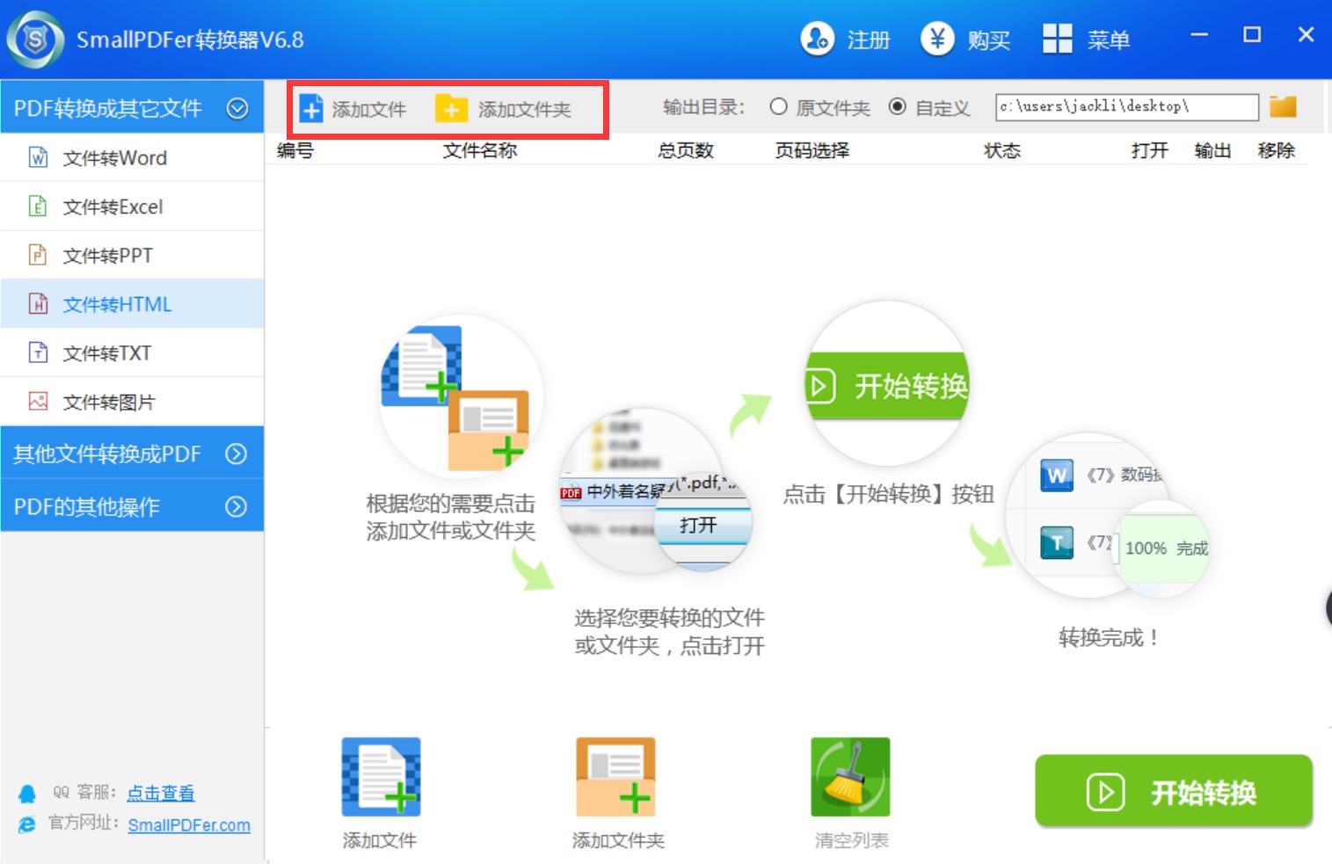
Task: Click the HTML document icon in sidebar
Action: (38, 304)
